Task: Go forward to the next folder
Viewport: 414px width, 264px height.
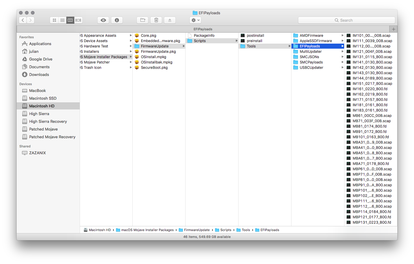Action: coord(31,20)
